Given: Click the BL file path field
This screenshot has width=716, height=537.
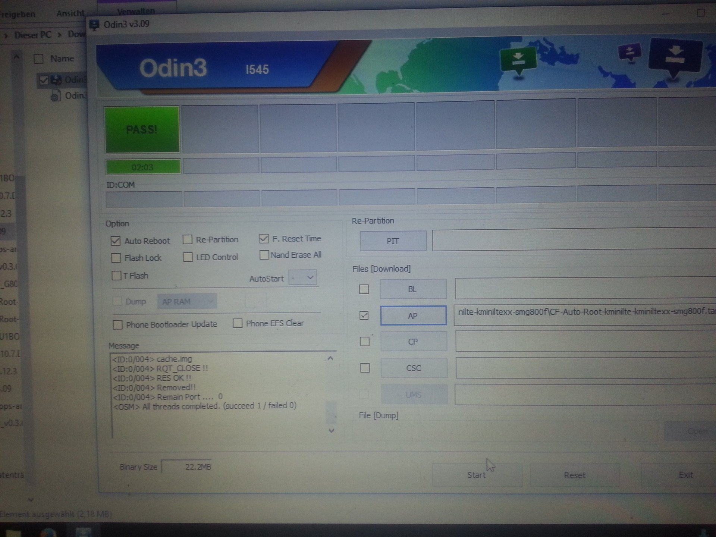Looking at the screenshot, I should tap(585, 288).
